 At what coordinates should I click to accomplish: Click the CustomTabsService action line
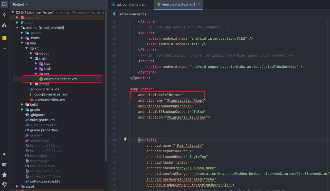pos(225,67)
